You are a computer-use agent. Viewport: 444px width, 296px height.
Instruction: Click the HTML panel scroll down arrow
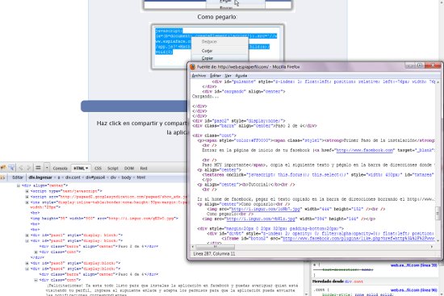[x=307, y=294]
